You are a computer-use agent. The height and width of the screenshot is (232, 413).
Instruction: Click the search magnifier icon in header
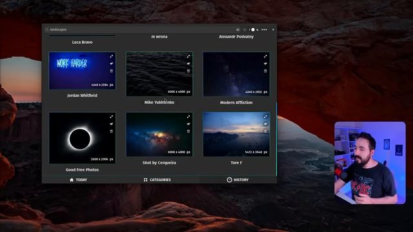[x=47, y=30]
